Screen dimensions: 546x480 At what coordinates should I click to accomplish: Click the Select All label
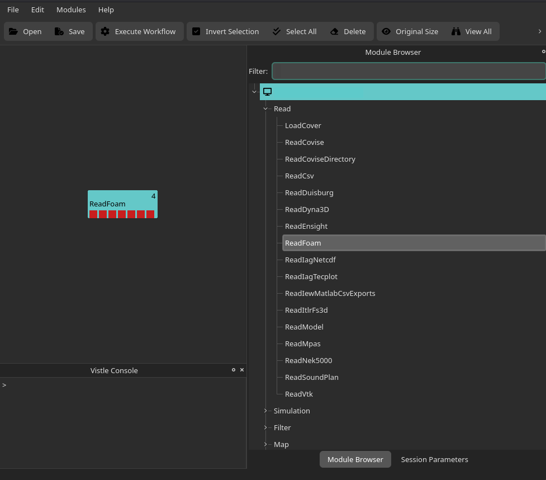(x=301, y=31)
